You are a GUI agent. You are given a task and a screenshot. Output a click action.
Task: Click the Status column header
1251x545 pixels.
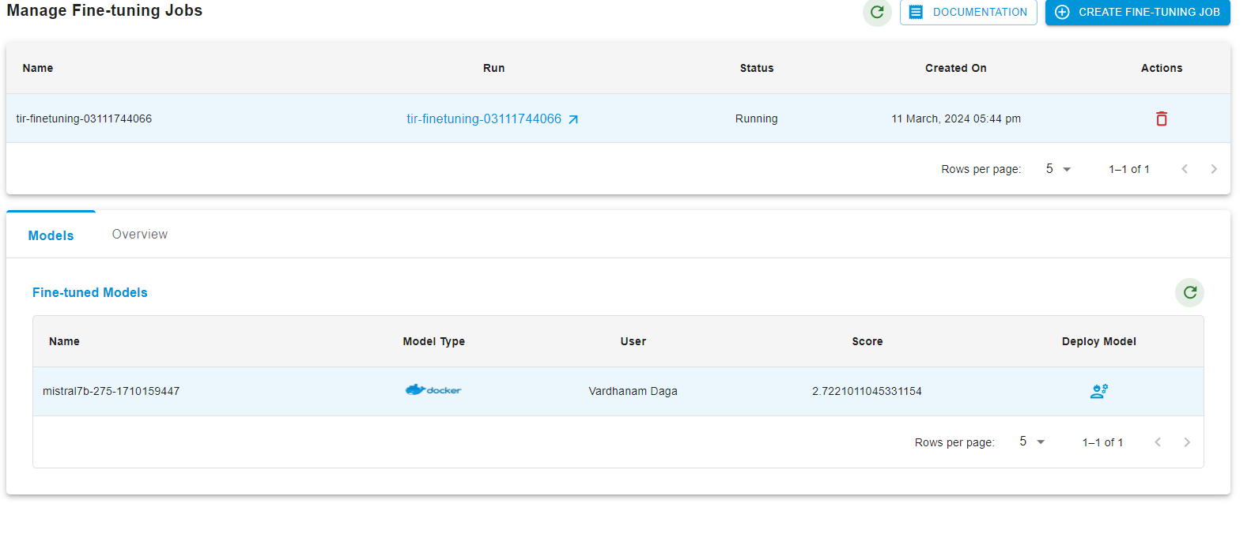(757, 68)
